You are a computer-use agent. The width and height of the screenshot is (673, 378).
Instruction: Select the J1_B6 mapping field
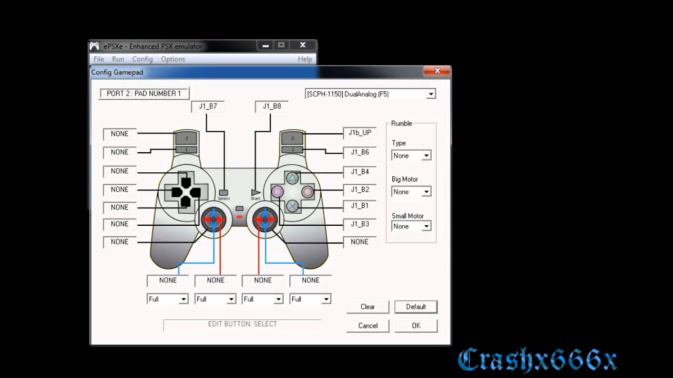coord(360,152)
